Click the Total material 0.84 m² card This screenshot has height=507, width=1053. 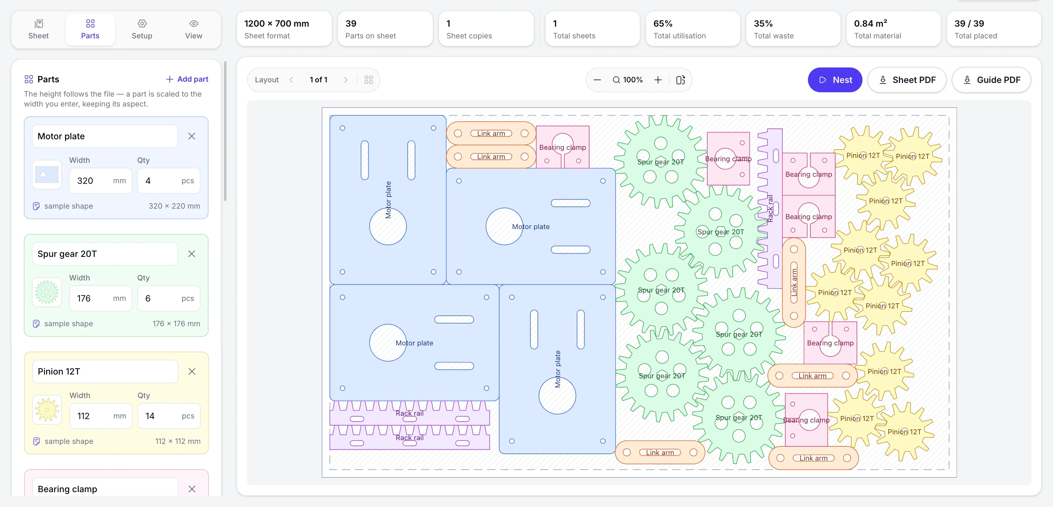click(x=893, y=29)
